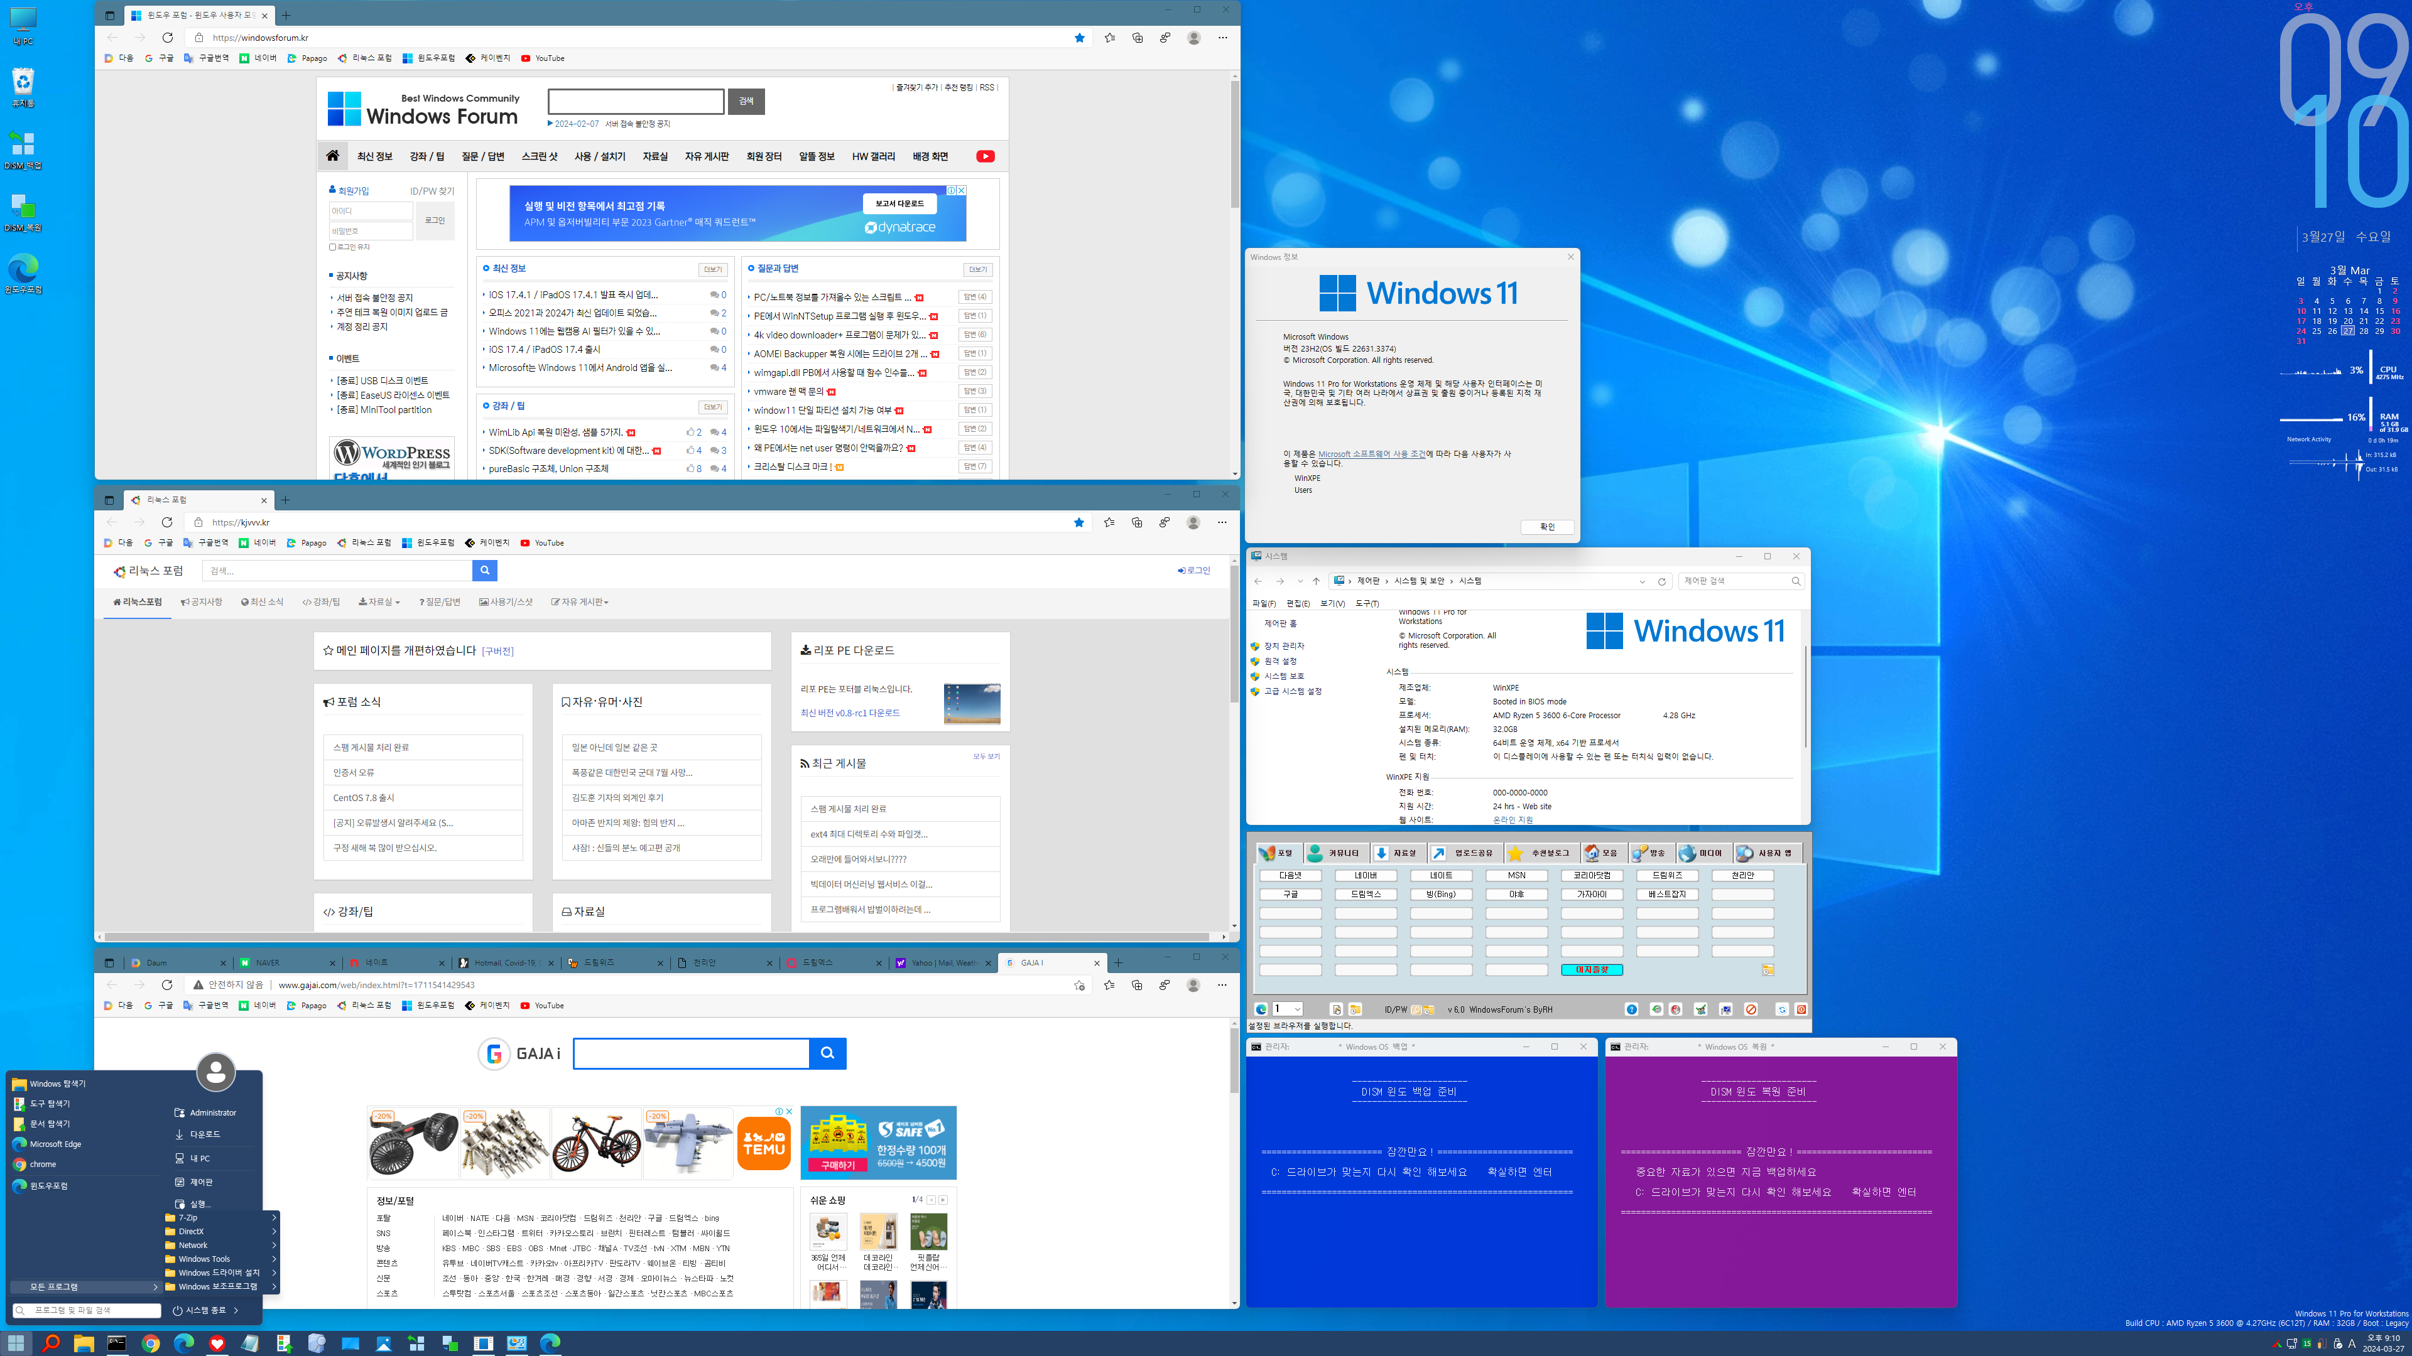Click the sync refresh icon in launcher
This screenshot has height=1356, width=2412.
pyautogui.click(x=1782, y=1009)
